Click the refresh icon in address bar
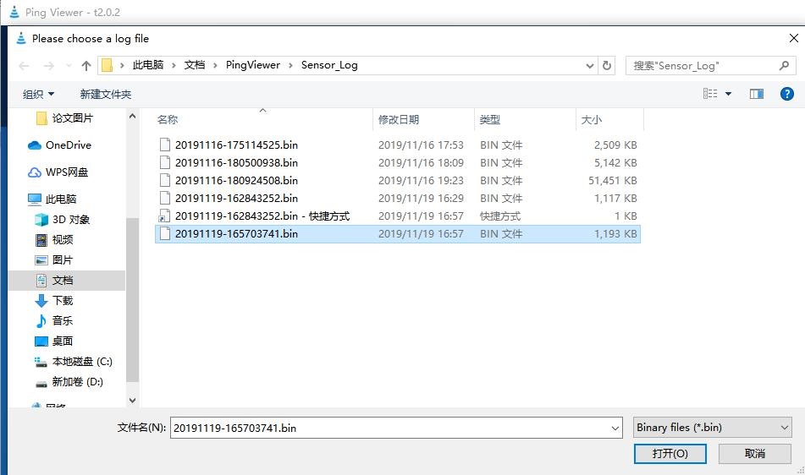 (x=607, y=65)
